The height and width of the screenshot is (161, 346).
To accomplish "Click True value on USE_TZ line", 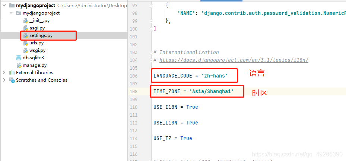I will click(186, 139).
